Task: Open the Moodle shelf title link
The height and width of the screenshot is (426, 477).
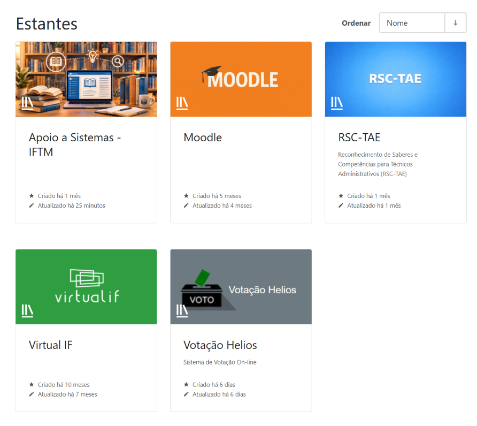Action: pos(203,138)
